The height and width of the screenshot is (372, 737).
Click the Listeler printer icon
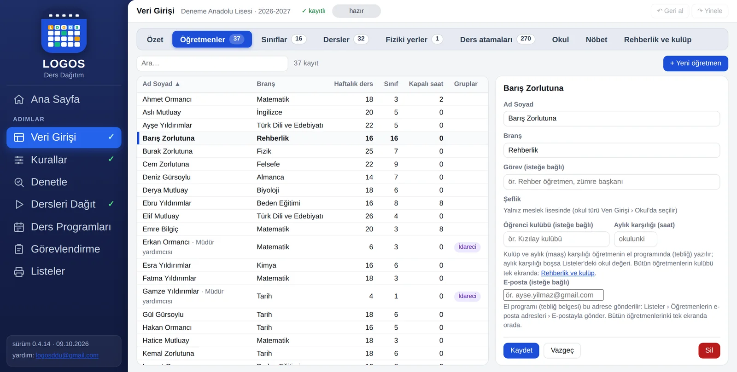19,271
